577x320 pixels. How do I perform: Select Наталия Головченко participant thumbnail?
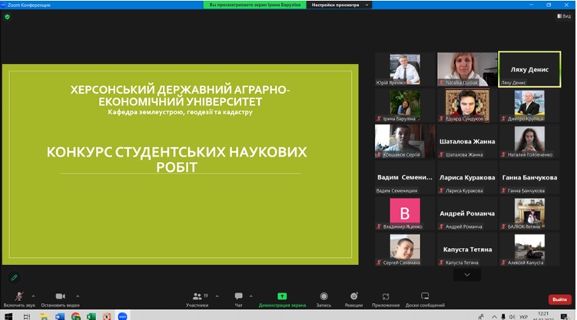(529, 141)
